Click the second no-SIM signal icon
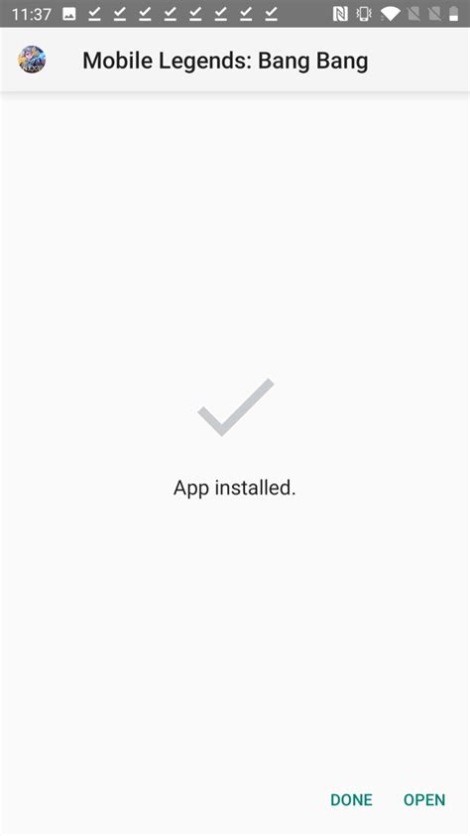The width and height of the screenshot is (470, 836). [x=434, y=14]
